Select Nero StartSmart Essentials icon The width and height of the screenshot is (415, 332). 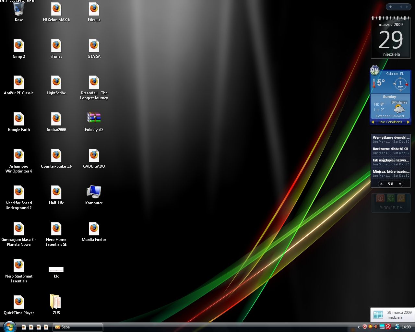pyautogui.click(x=19, y=271)
